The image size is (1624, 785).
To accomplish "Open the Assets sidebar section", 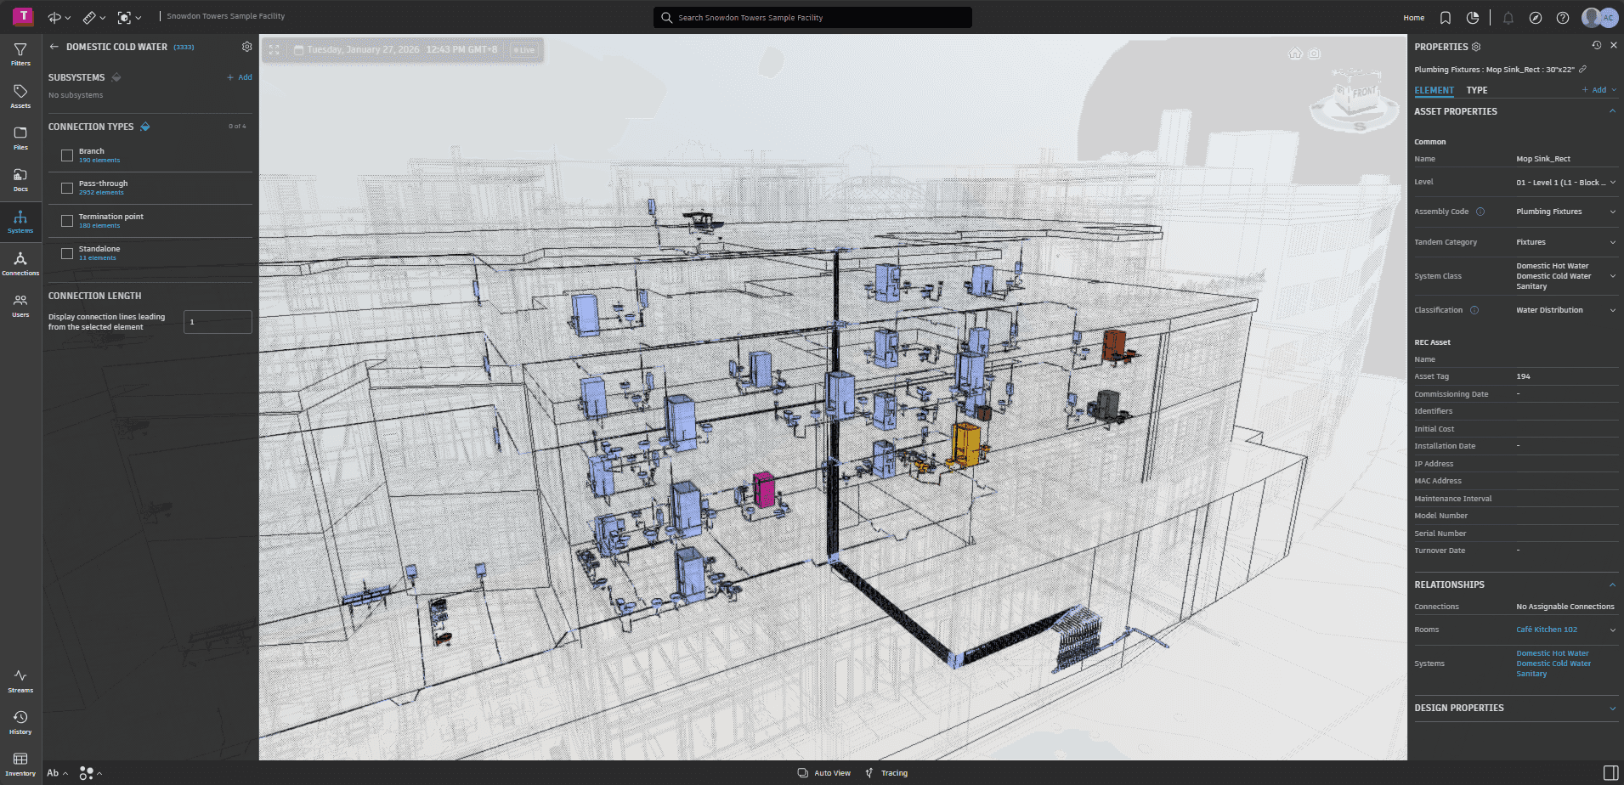I will 20,96.
